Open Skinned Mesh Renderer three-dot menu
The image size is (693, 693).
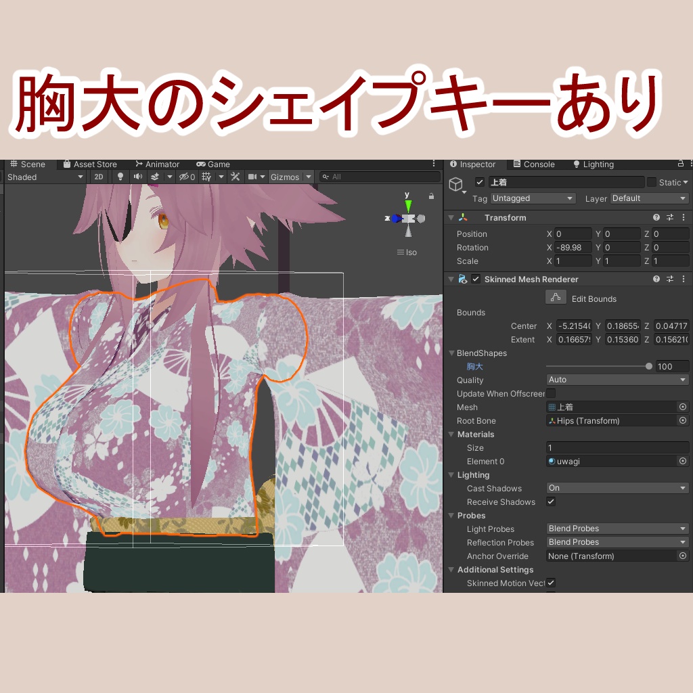coord(684,279)
